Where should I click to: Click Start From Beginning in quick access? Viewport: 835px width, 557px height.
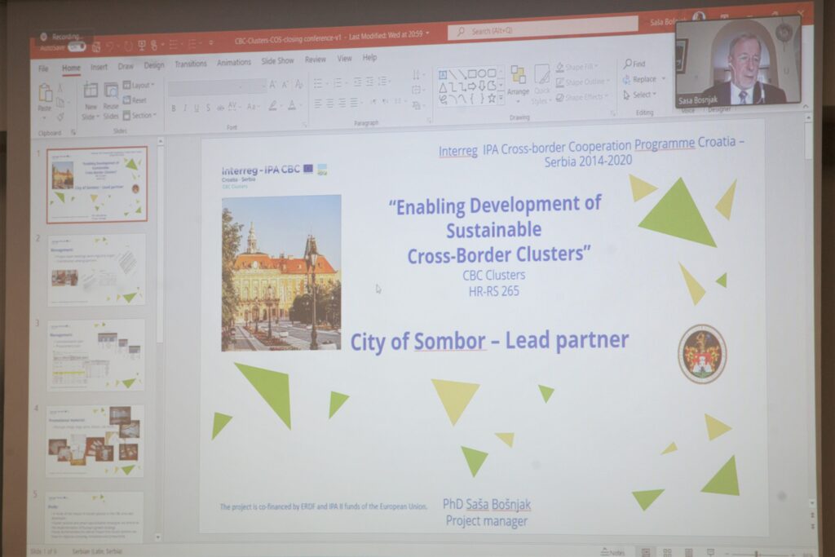(142, 46)
